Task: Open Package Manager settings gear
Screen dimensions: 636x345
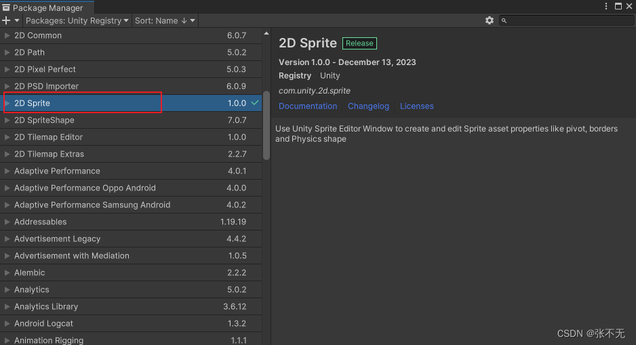Action: (490, 20)
